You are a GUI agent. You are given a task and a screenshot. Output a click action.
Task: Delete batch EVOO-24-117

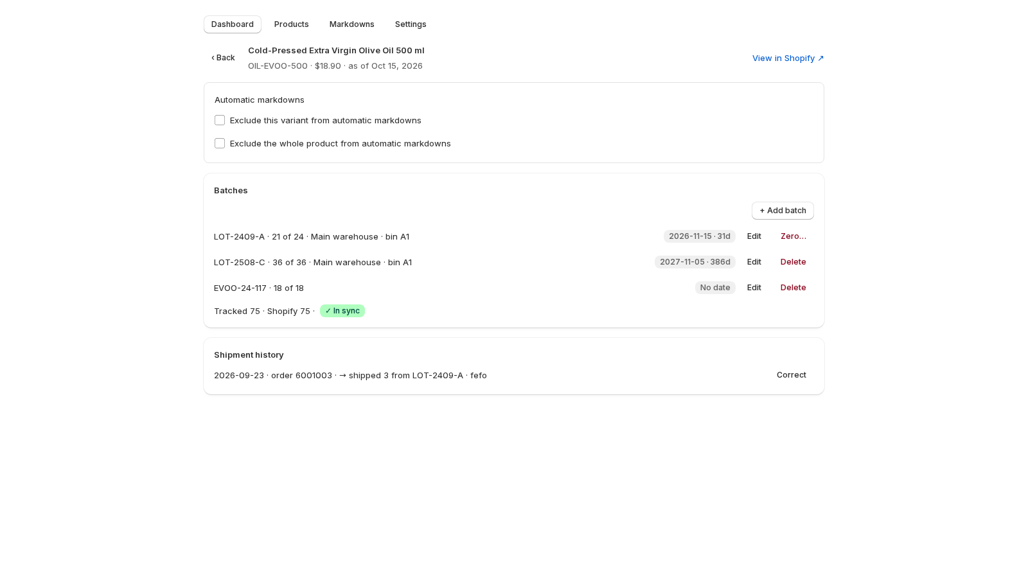793,288
